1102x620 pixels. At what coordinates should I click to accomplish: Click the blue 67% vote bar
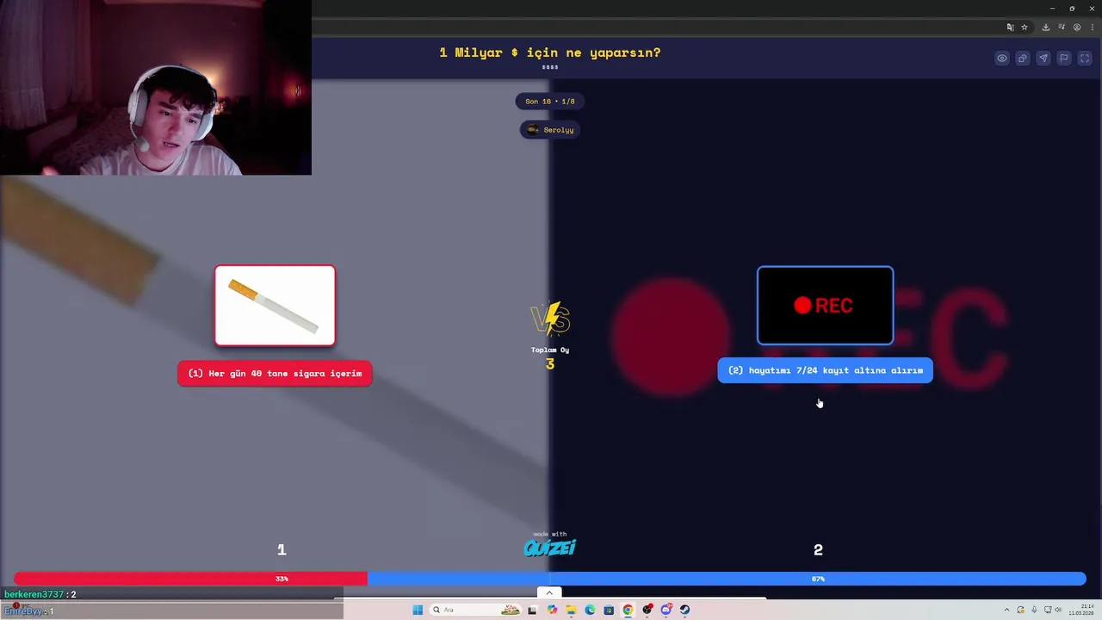[x=727, y=579]
